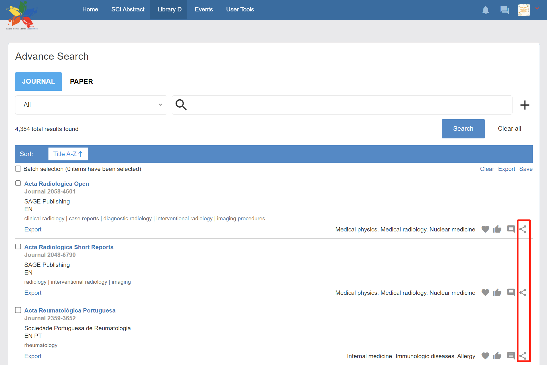Select the Acta Reumatológica Portuguesa checkbox

pos(18,310)
